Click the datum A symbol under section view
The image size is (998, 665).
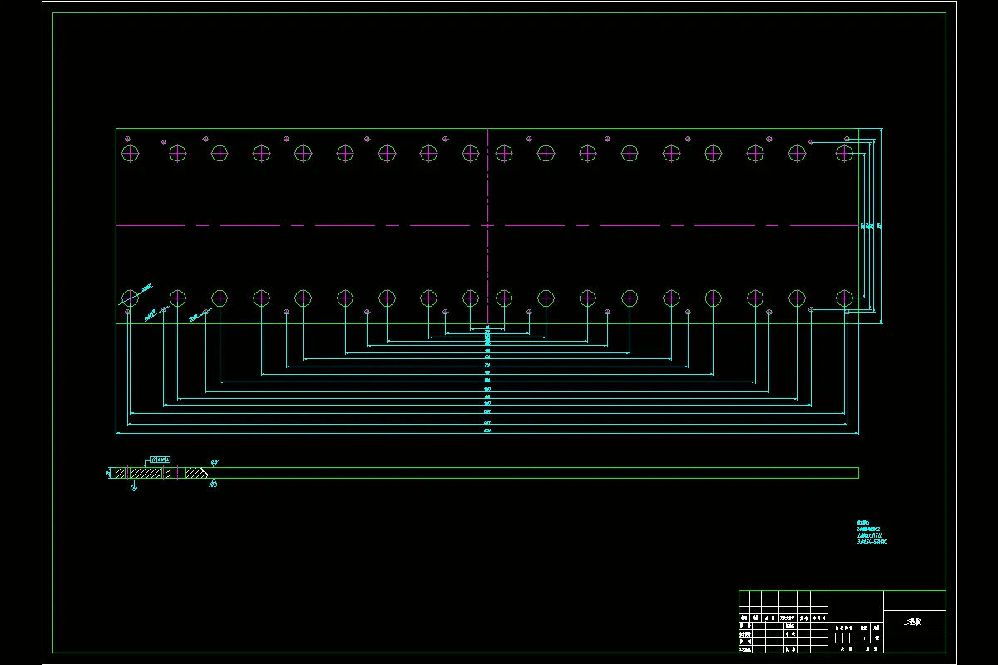(x=134, y=485)
